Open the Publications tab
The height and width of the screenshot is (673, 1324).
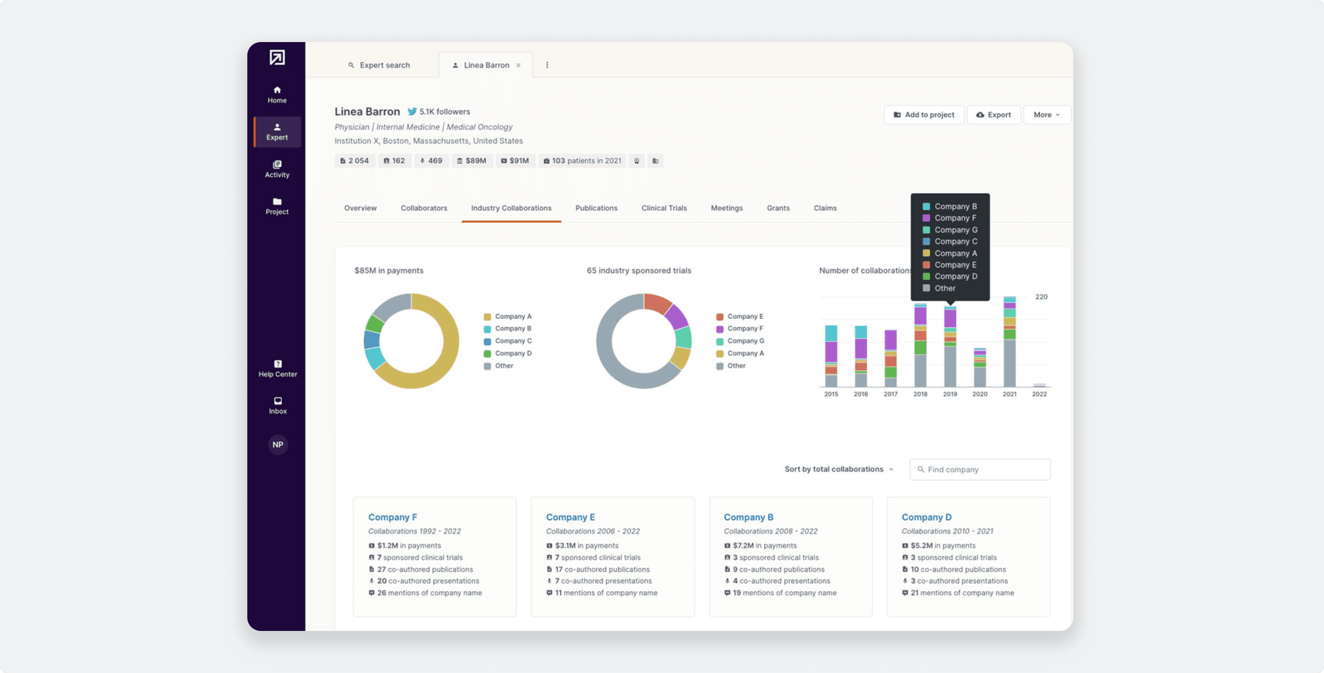(596, 208)
